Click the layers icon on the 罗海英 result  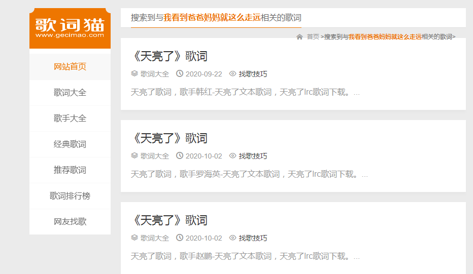coord(134,155)
